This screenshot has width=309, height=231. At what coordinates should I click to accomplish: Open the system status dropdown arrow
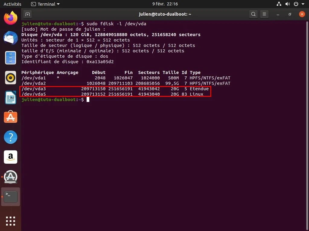point(303,4)
